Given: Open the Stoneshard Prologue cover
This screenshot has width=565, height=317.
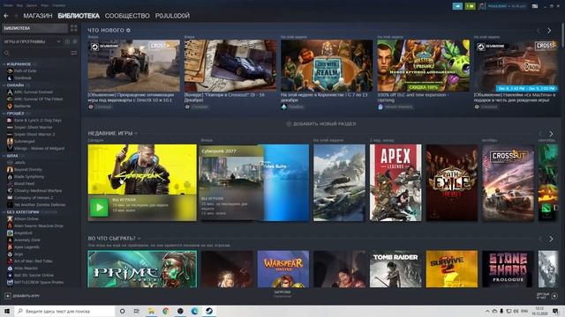Looking at the screenshot, I should coord(508,269).
